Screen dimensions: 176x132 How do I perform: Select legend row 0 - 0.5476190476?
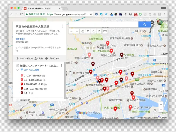(x=33, y=76)
